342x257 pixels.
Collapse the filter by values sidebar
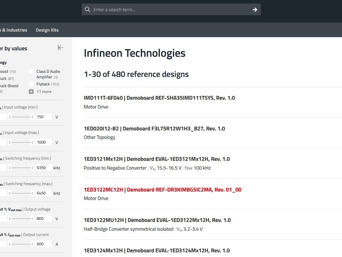(x=60, y=48)
